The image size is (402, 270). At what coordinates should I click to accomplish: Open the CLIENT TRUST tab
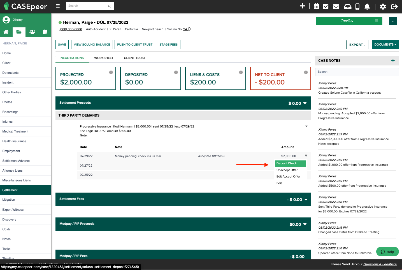tap(135, 58)
